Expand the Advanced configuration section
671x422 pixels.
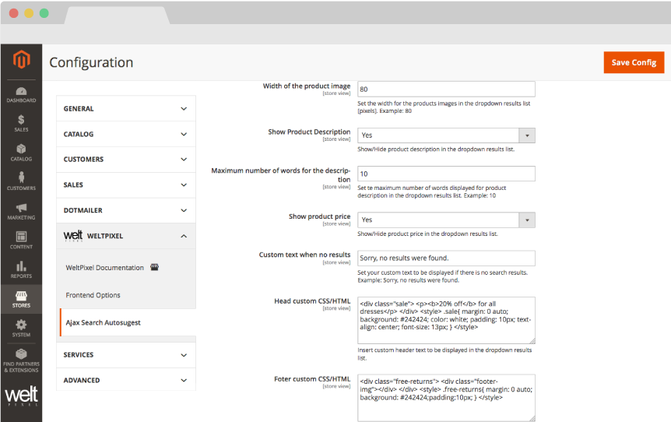[127, 380]
